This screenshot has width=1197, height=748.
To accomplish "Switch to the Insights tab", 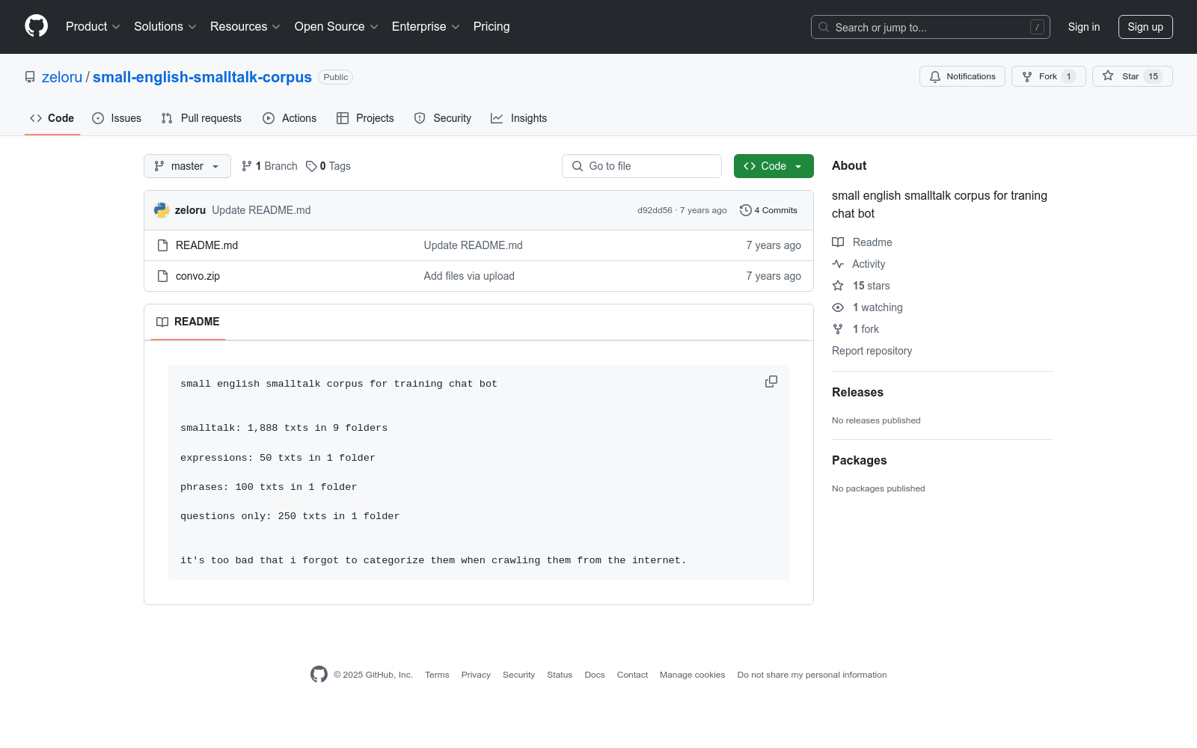I will (x=519, y=118).
